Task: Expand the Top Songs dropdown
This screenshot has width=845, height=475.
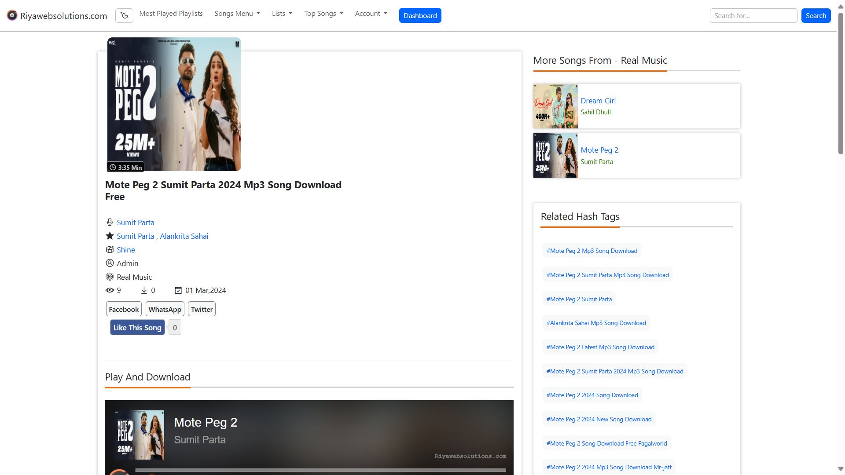Action: 323,14
